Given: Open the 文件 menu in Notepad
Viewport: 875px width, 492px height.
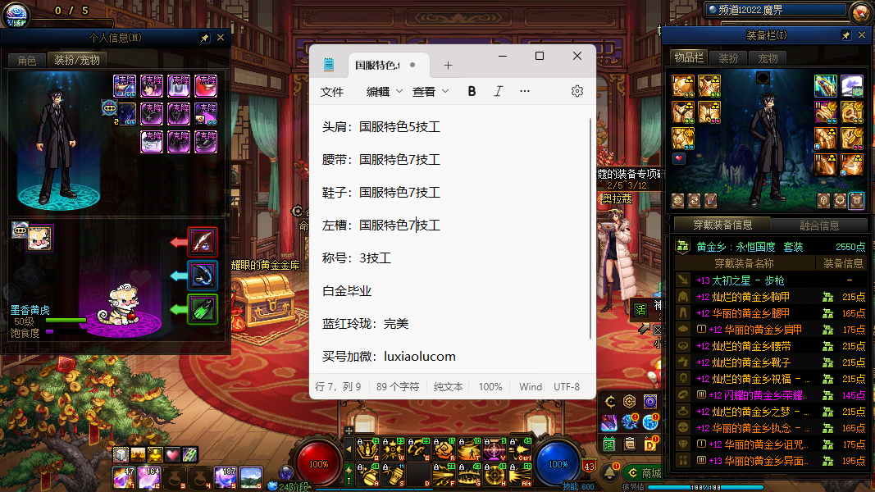Looking at the screenshot, I should [x=332, y=91].
